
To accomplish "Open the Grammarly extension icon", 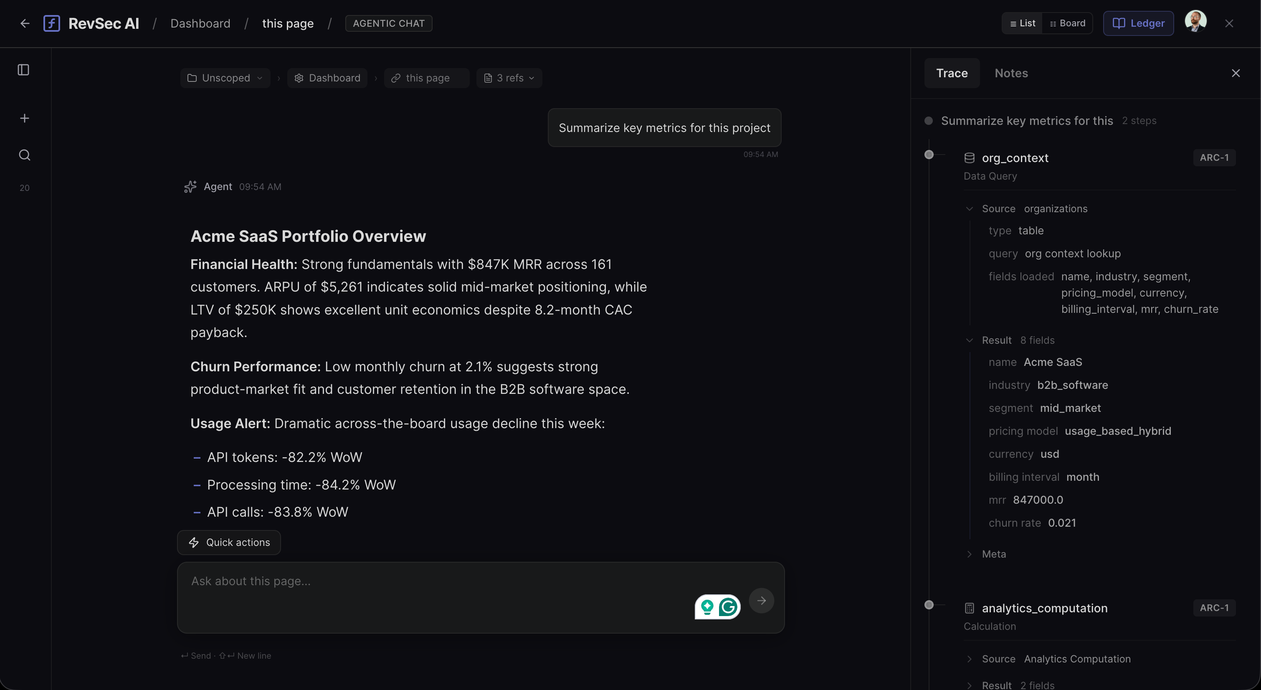I will [728, 607].
